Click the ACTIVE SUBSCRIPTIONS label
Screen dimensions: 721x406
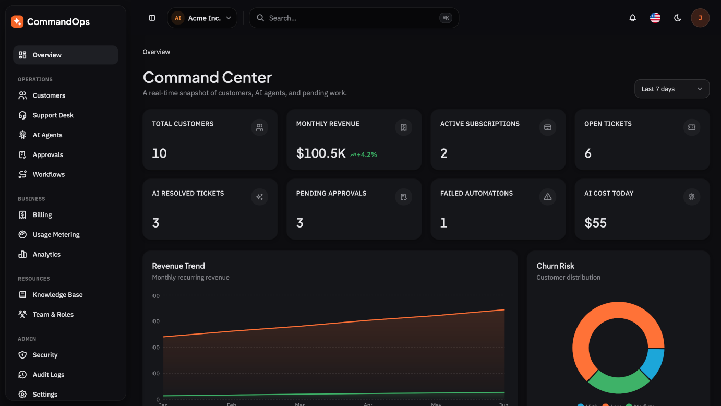point(480,124)
